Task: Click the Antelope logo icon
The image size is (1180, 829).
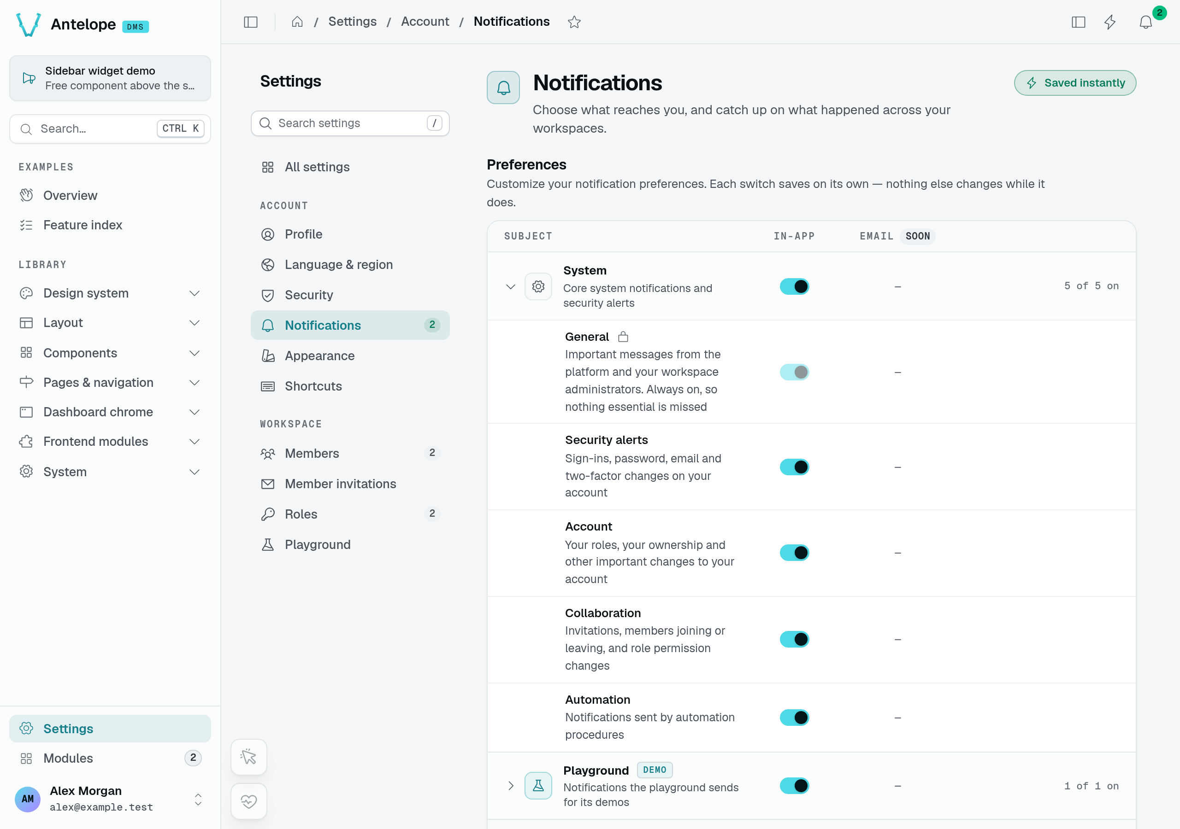Action: tap(28, 24)
